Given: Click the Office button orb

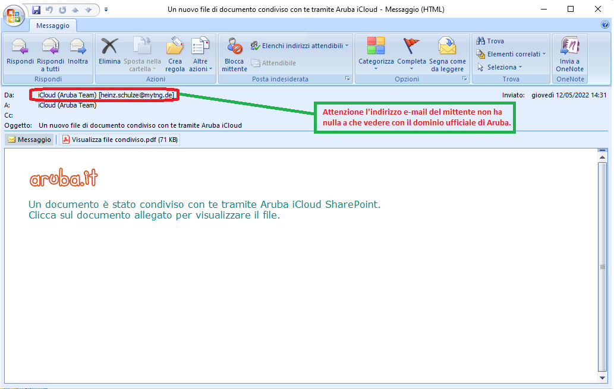Looking at the screenshot, I should (x=14, y=15).
